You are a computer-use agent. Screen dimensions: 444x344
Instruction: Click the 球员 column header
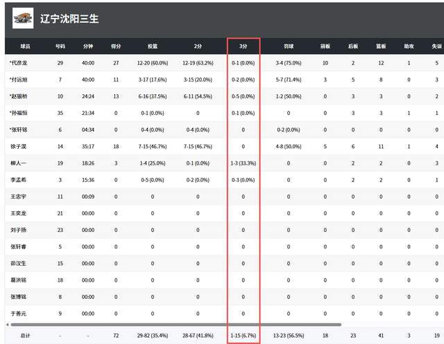[x=25, y=46]
